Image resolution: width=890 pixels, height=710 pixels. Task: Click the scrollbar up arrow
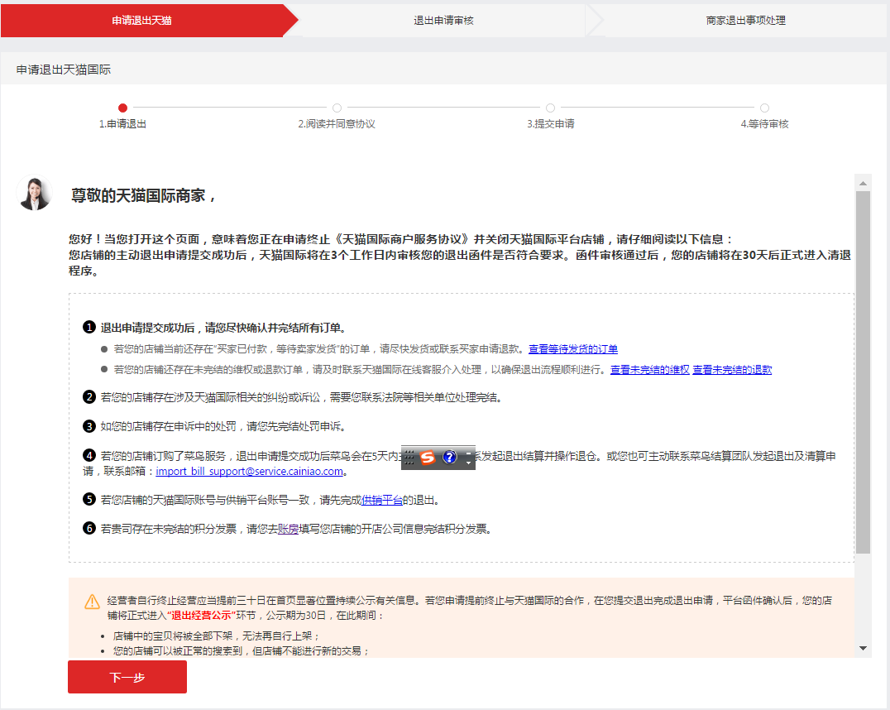pyautogui.click(x=863, y=183)
